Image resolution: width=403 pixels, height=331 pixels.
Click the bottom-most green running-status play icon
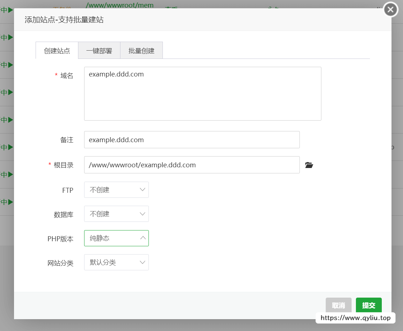pos(10,202)
